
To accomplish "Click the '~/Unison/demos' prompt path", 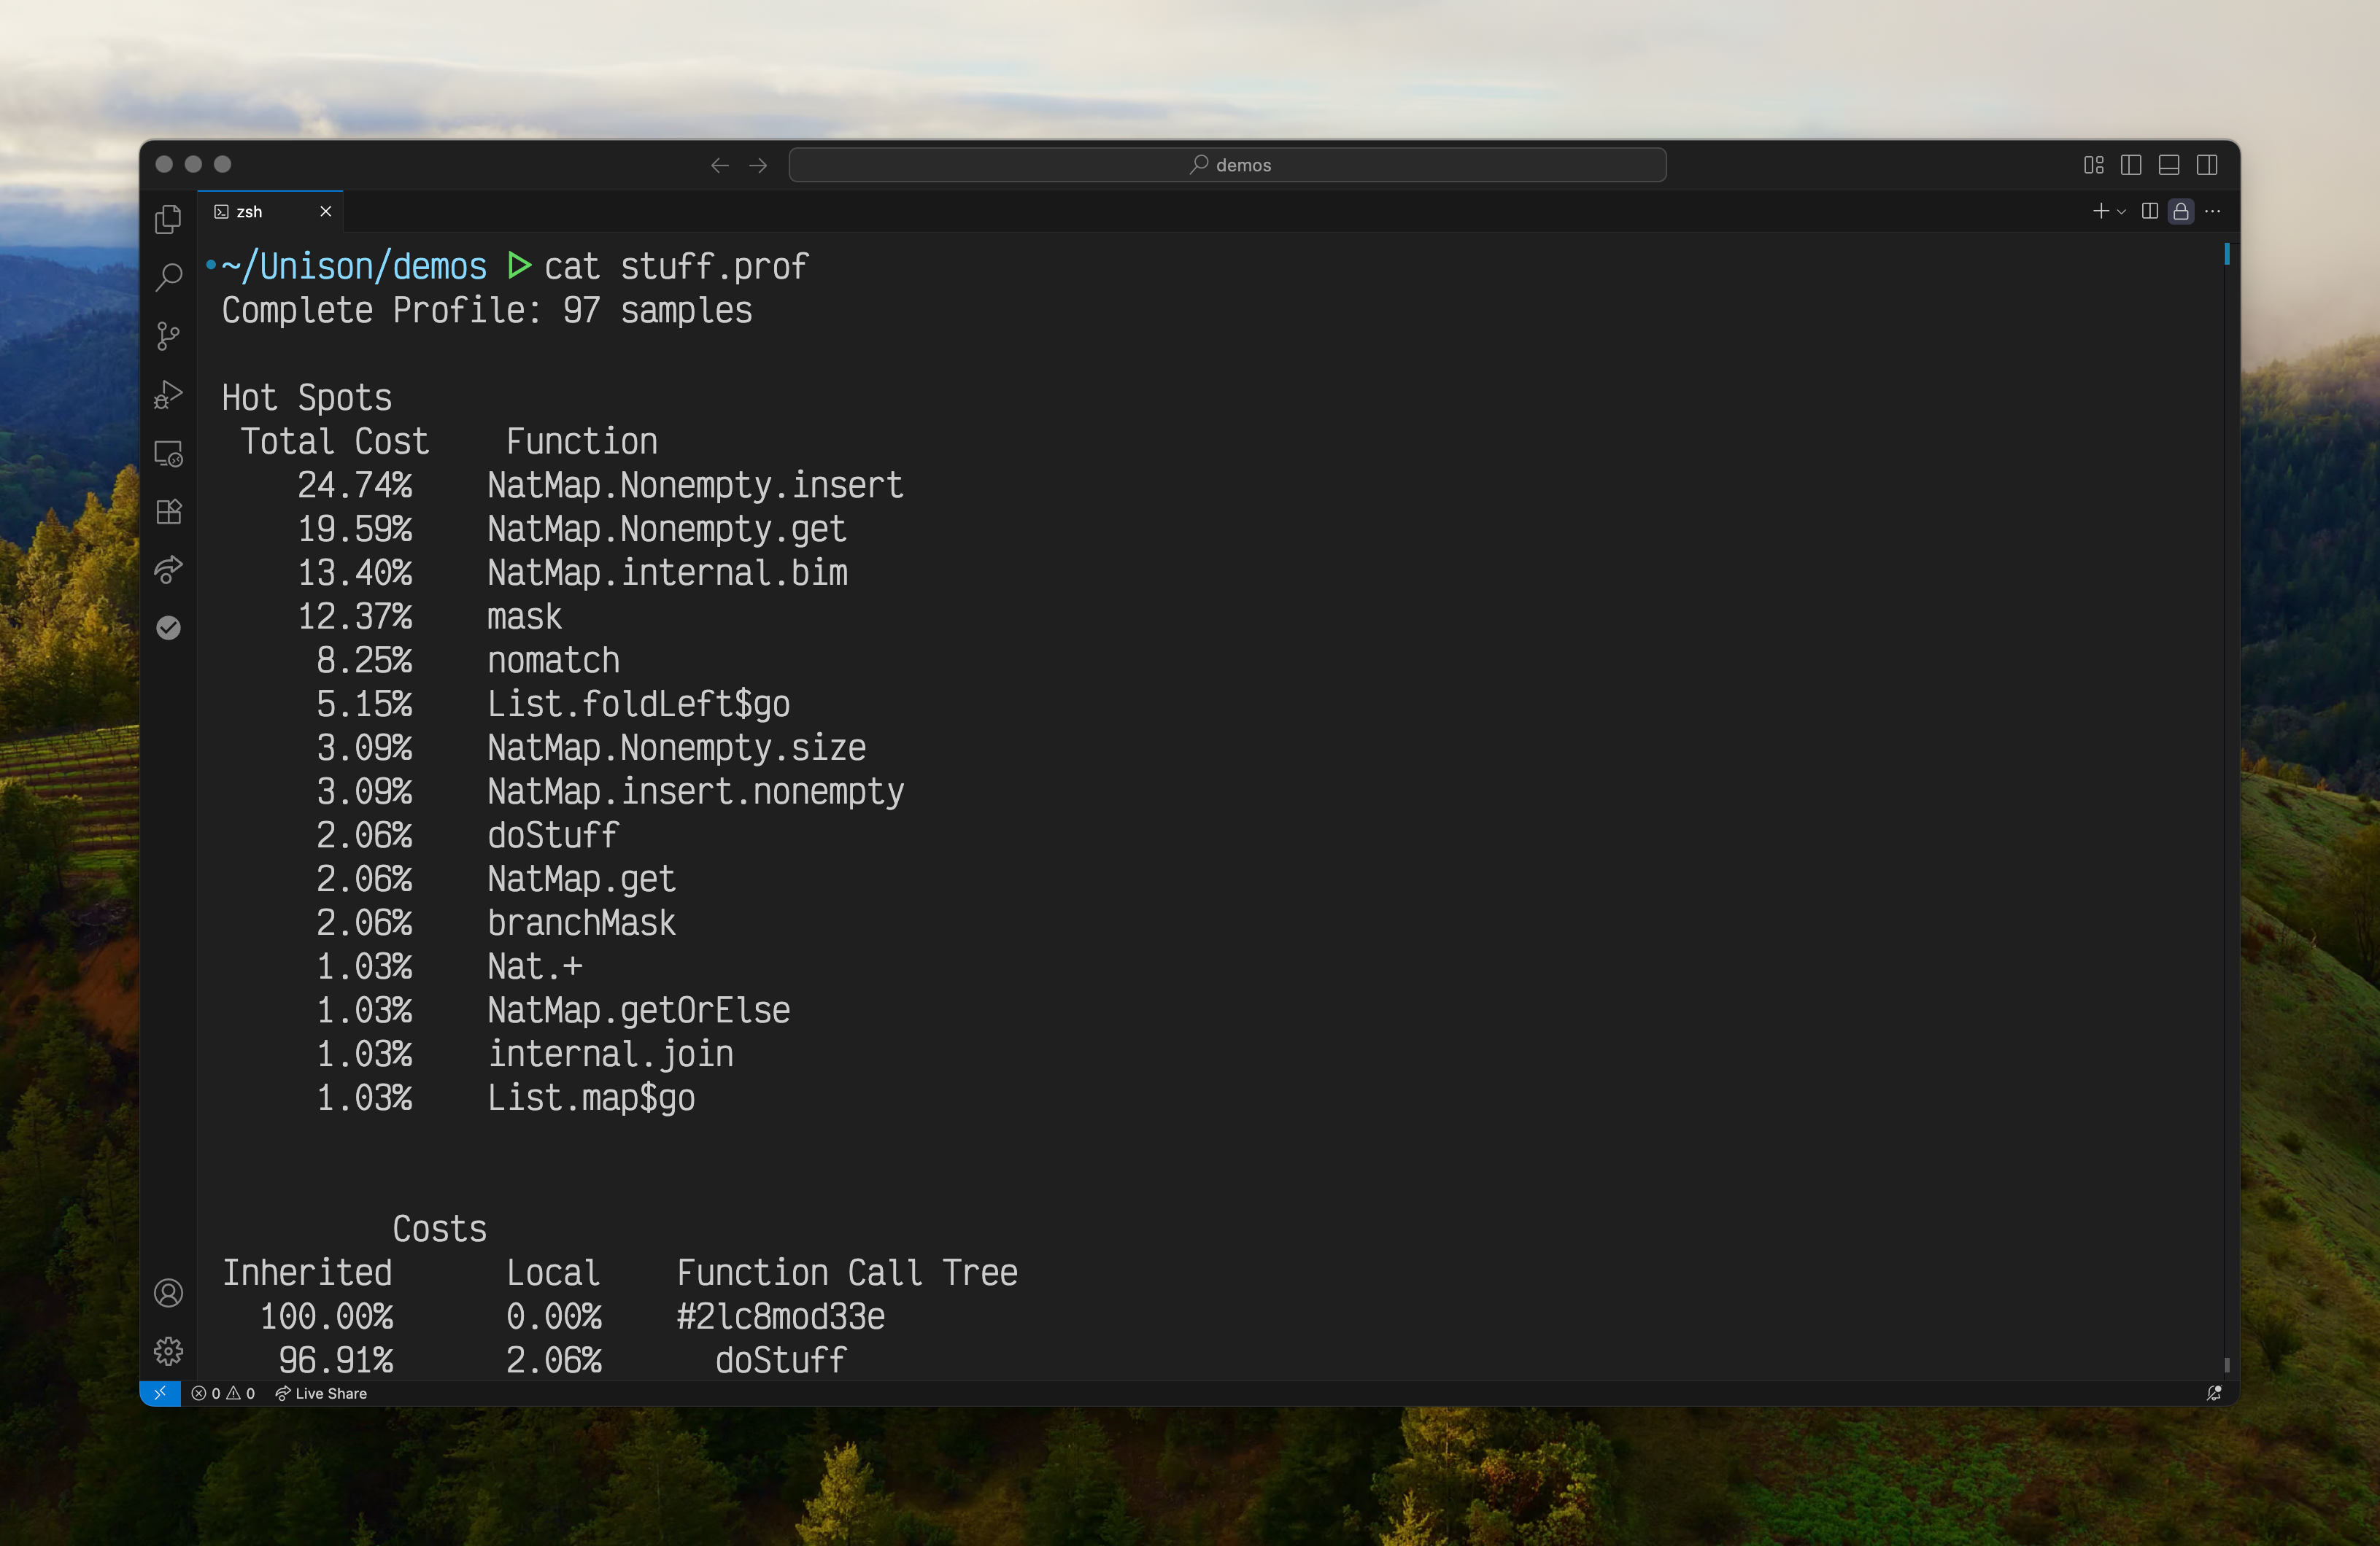I will click(x=354, y=267).
